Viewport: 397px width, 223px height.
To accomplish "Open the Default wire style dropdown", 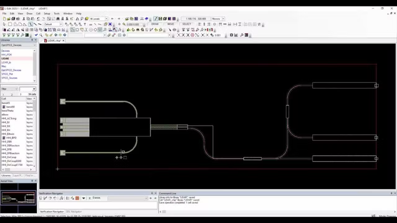I will [53, 24].
